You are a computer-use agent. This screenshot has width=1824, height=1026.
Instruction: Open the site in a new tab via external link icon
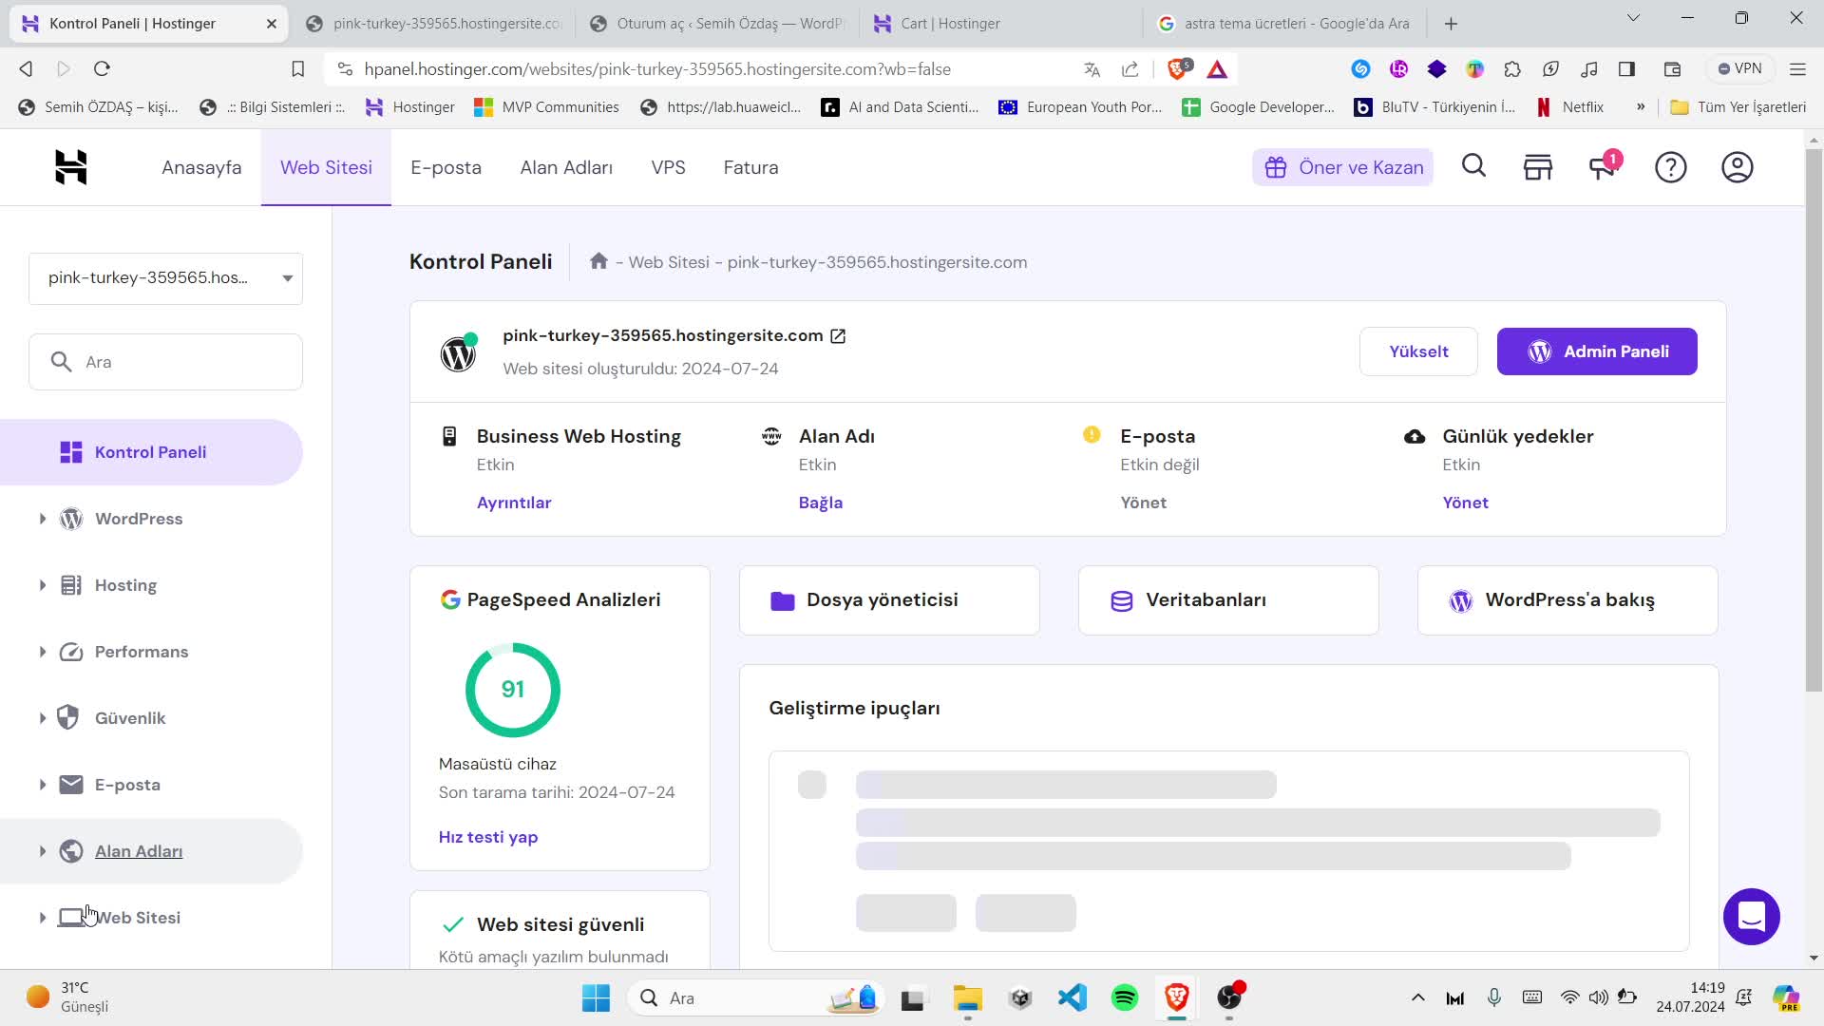[x=838, y=336]
